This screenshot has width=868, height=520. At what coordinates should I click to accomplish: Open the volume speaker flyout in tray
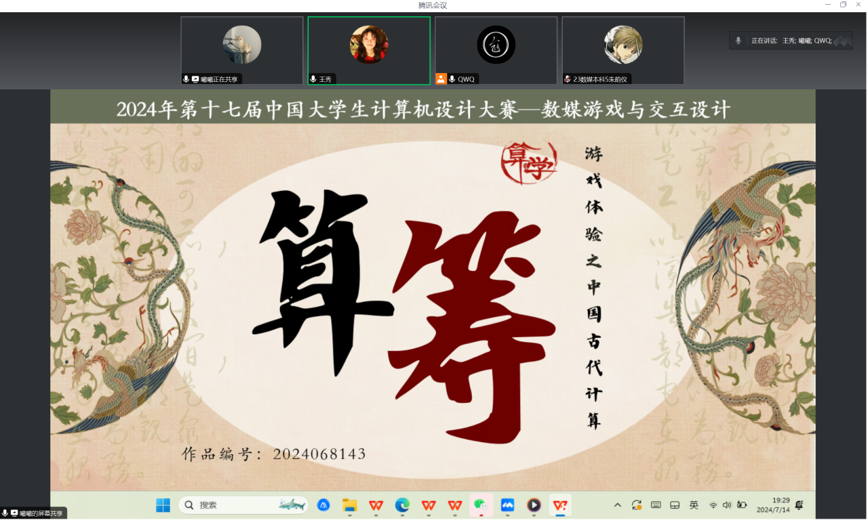pos(727,505)
